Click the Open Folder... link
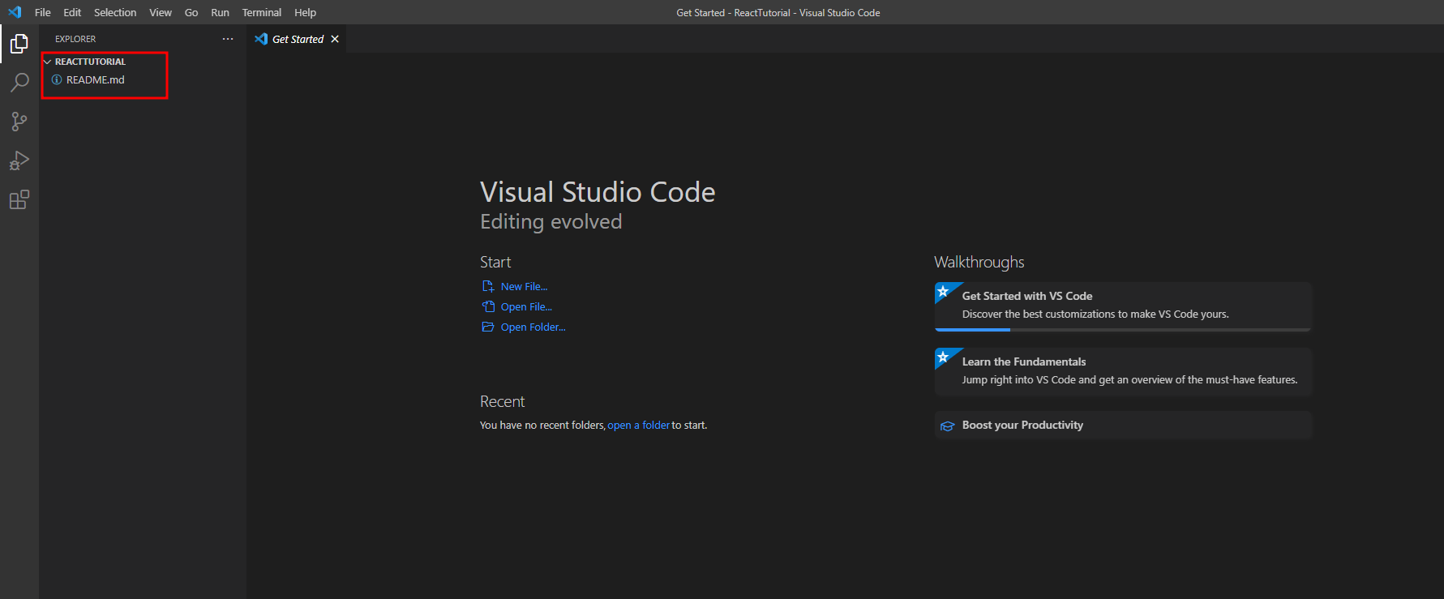The height and width of the screenshot is (599, 1444). (x=533, y=327)
